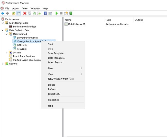Select the System tree item label
Image resolution: width=167 pixels, height=137 pixels.
click(x=17, y=52)
